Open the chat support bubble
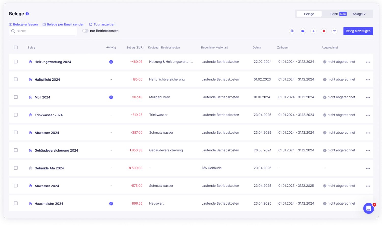 369,208
